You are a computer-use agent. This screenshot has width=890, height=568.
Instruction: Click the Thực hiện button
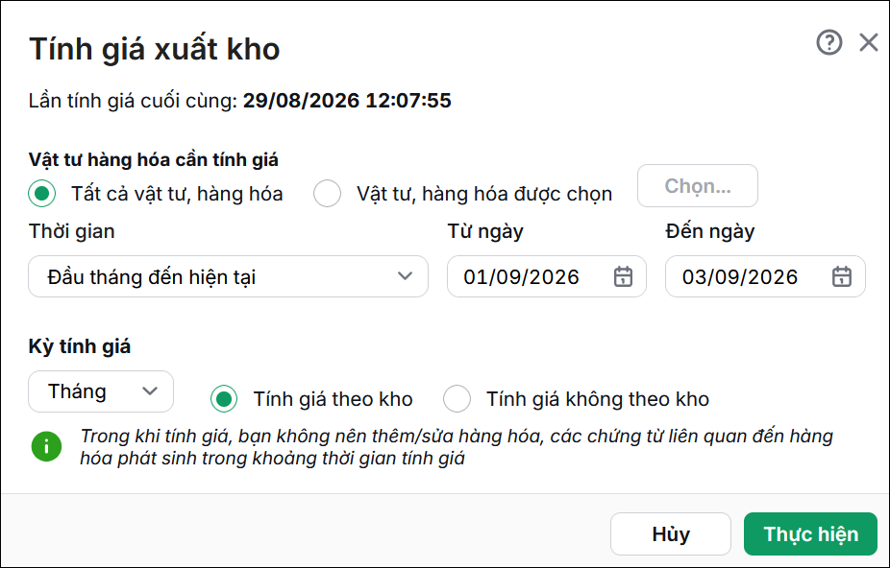(810, 534)
